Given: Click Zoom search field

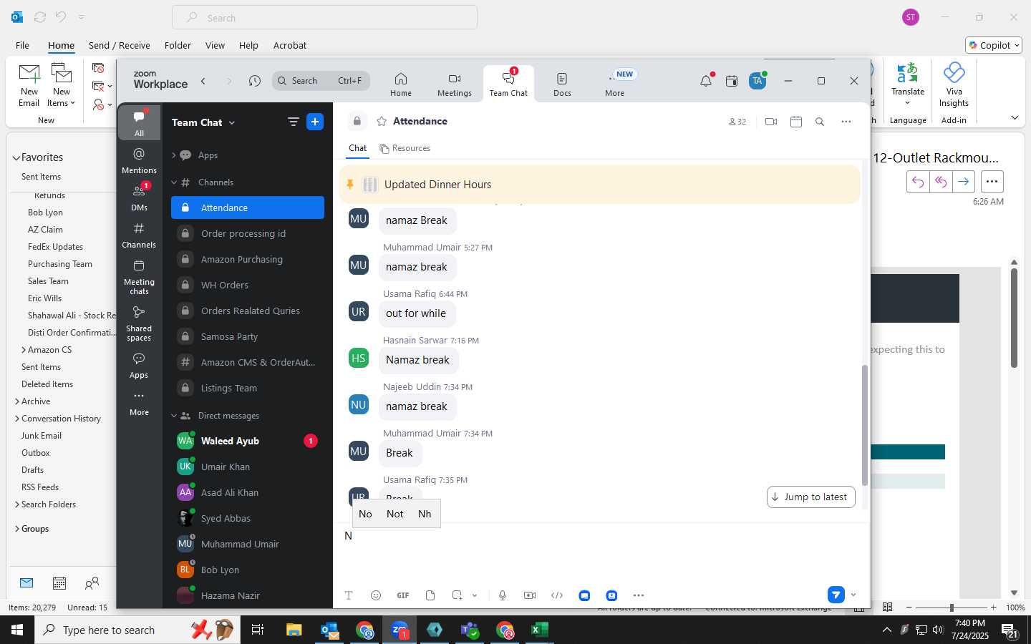Looking at the screenshot, I should pyautogui.click(x=321, y=81).
